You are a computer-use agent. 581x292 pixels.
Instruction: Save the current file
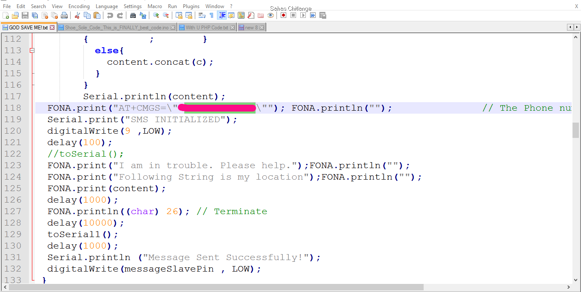pos(25,15)
